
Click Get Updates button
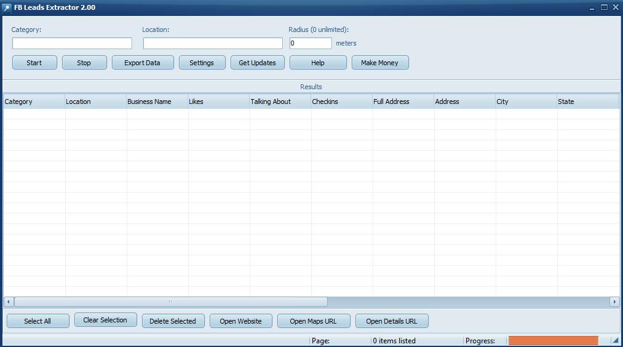click(x=258, y=63)
